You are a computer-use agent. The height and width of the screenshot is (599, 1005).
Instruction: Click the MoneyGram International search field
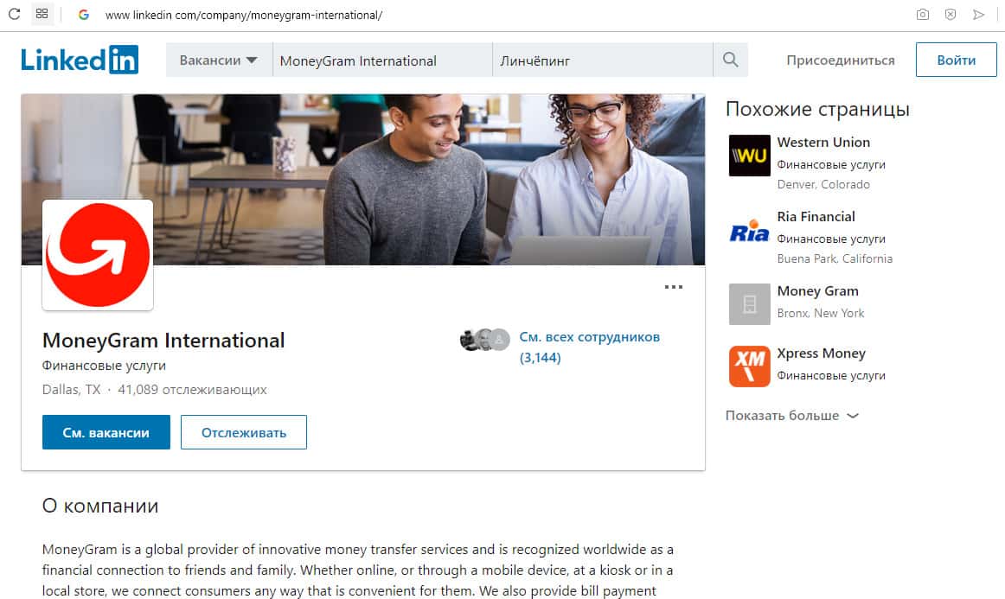382,61
